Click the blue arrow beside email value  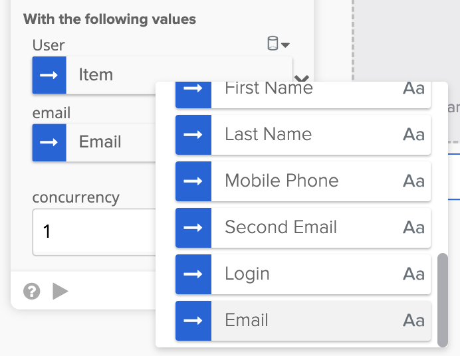pyautogui.click(x=49, y=142)
